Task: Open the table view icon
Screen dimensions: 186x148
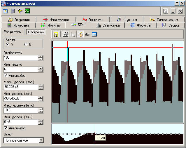Action: point(94,34)
